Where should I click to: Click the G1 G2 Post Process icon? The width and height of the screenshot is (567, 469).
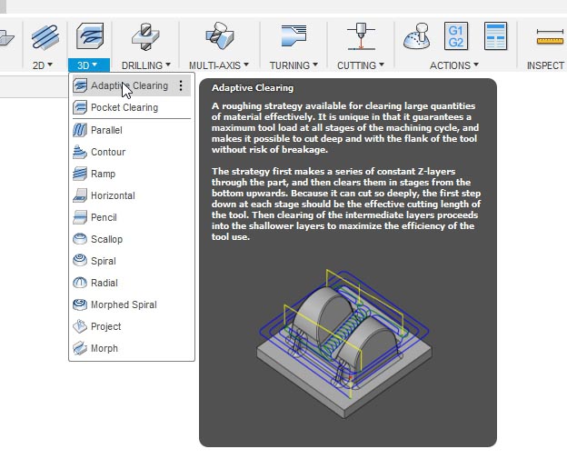pos(455,35)
